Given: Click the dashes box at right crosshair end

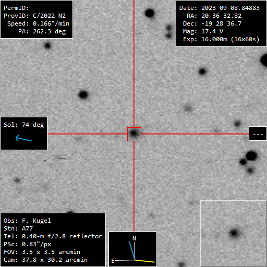Looking at the screenshot, I should tap(258, 133).
